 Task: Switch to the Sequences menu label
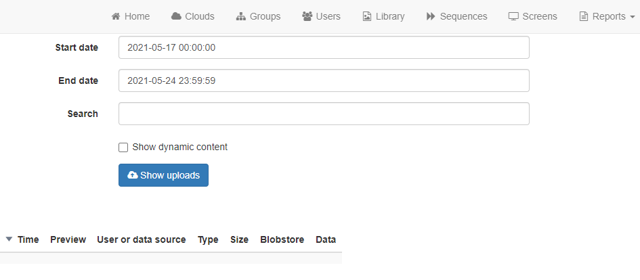click(x=464, y=16)
